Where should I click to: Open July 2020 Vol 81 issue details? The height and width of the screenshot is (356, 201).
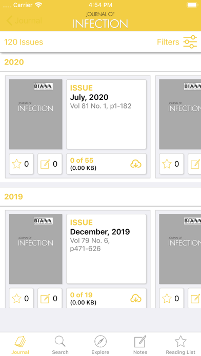(x=106, y=114)
